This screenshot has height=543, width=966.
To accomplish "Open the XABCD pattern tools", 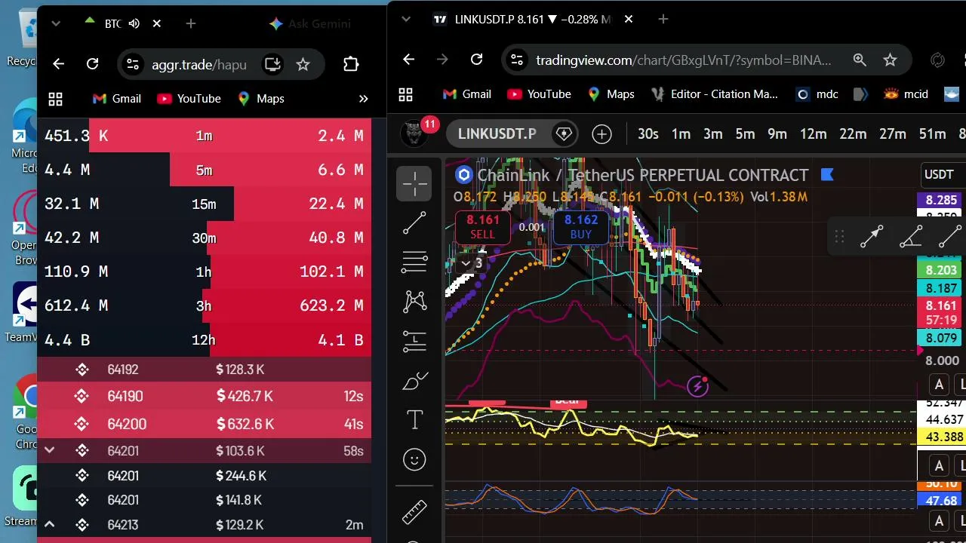I will 414,302.
